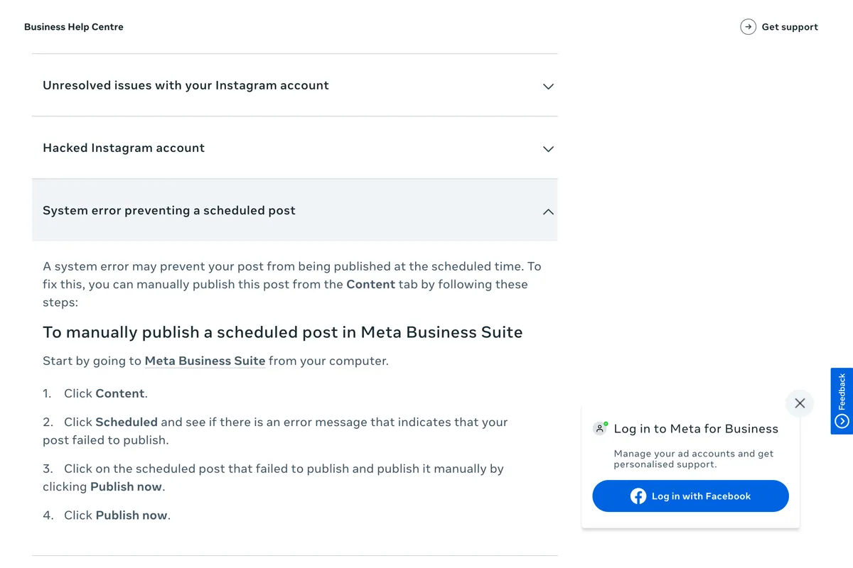This screenshot has width=853, height=568.
Task: Open the Meta Business Suite link
Action: pos(205,361)
